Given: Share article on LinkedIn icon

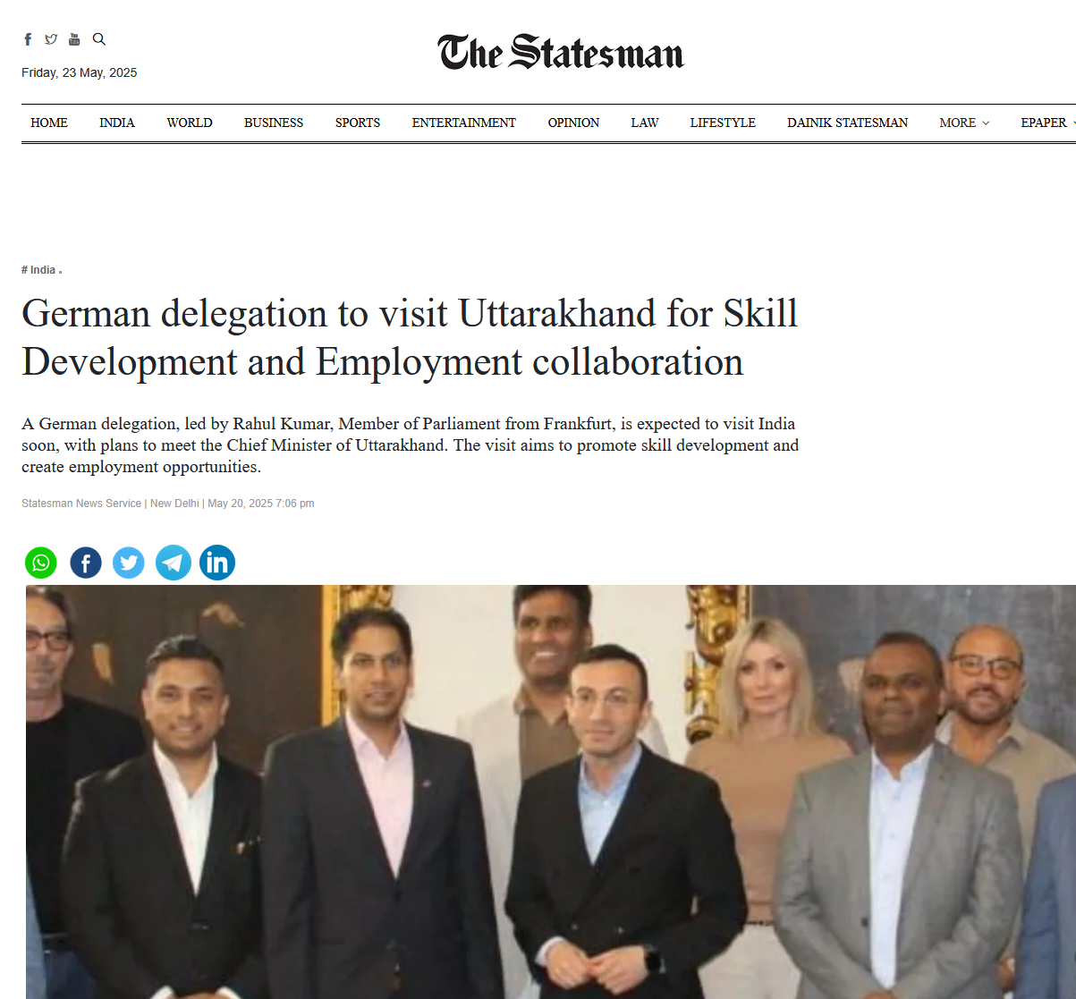Looking at the screenshot, I should point(217,563).
